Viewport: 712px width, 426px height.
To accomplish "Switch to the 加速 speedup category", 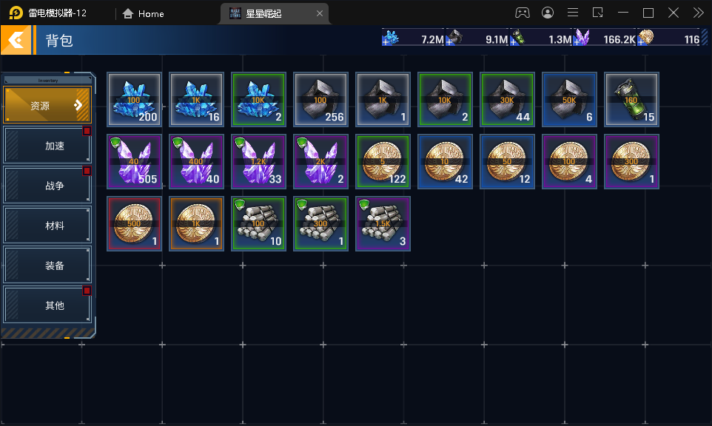I will (x=47, y=145).
